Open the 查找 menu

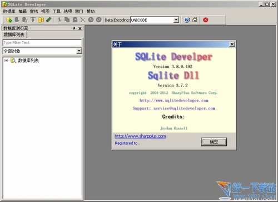pos(34,12)
